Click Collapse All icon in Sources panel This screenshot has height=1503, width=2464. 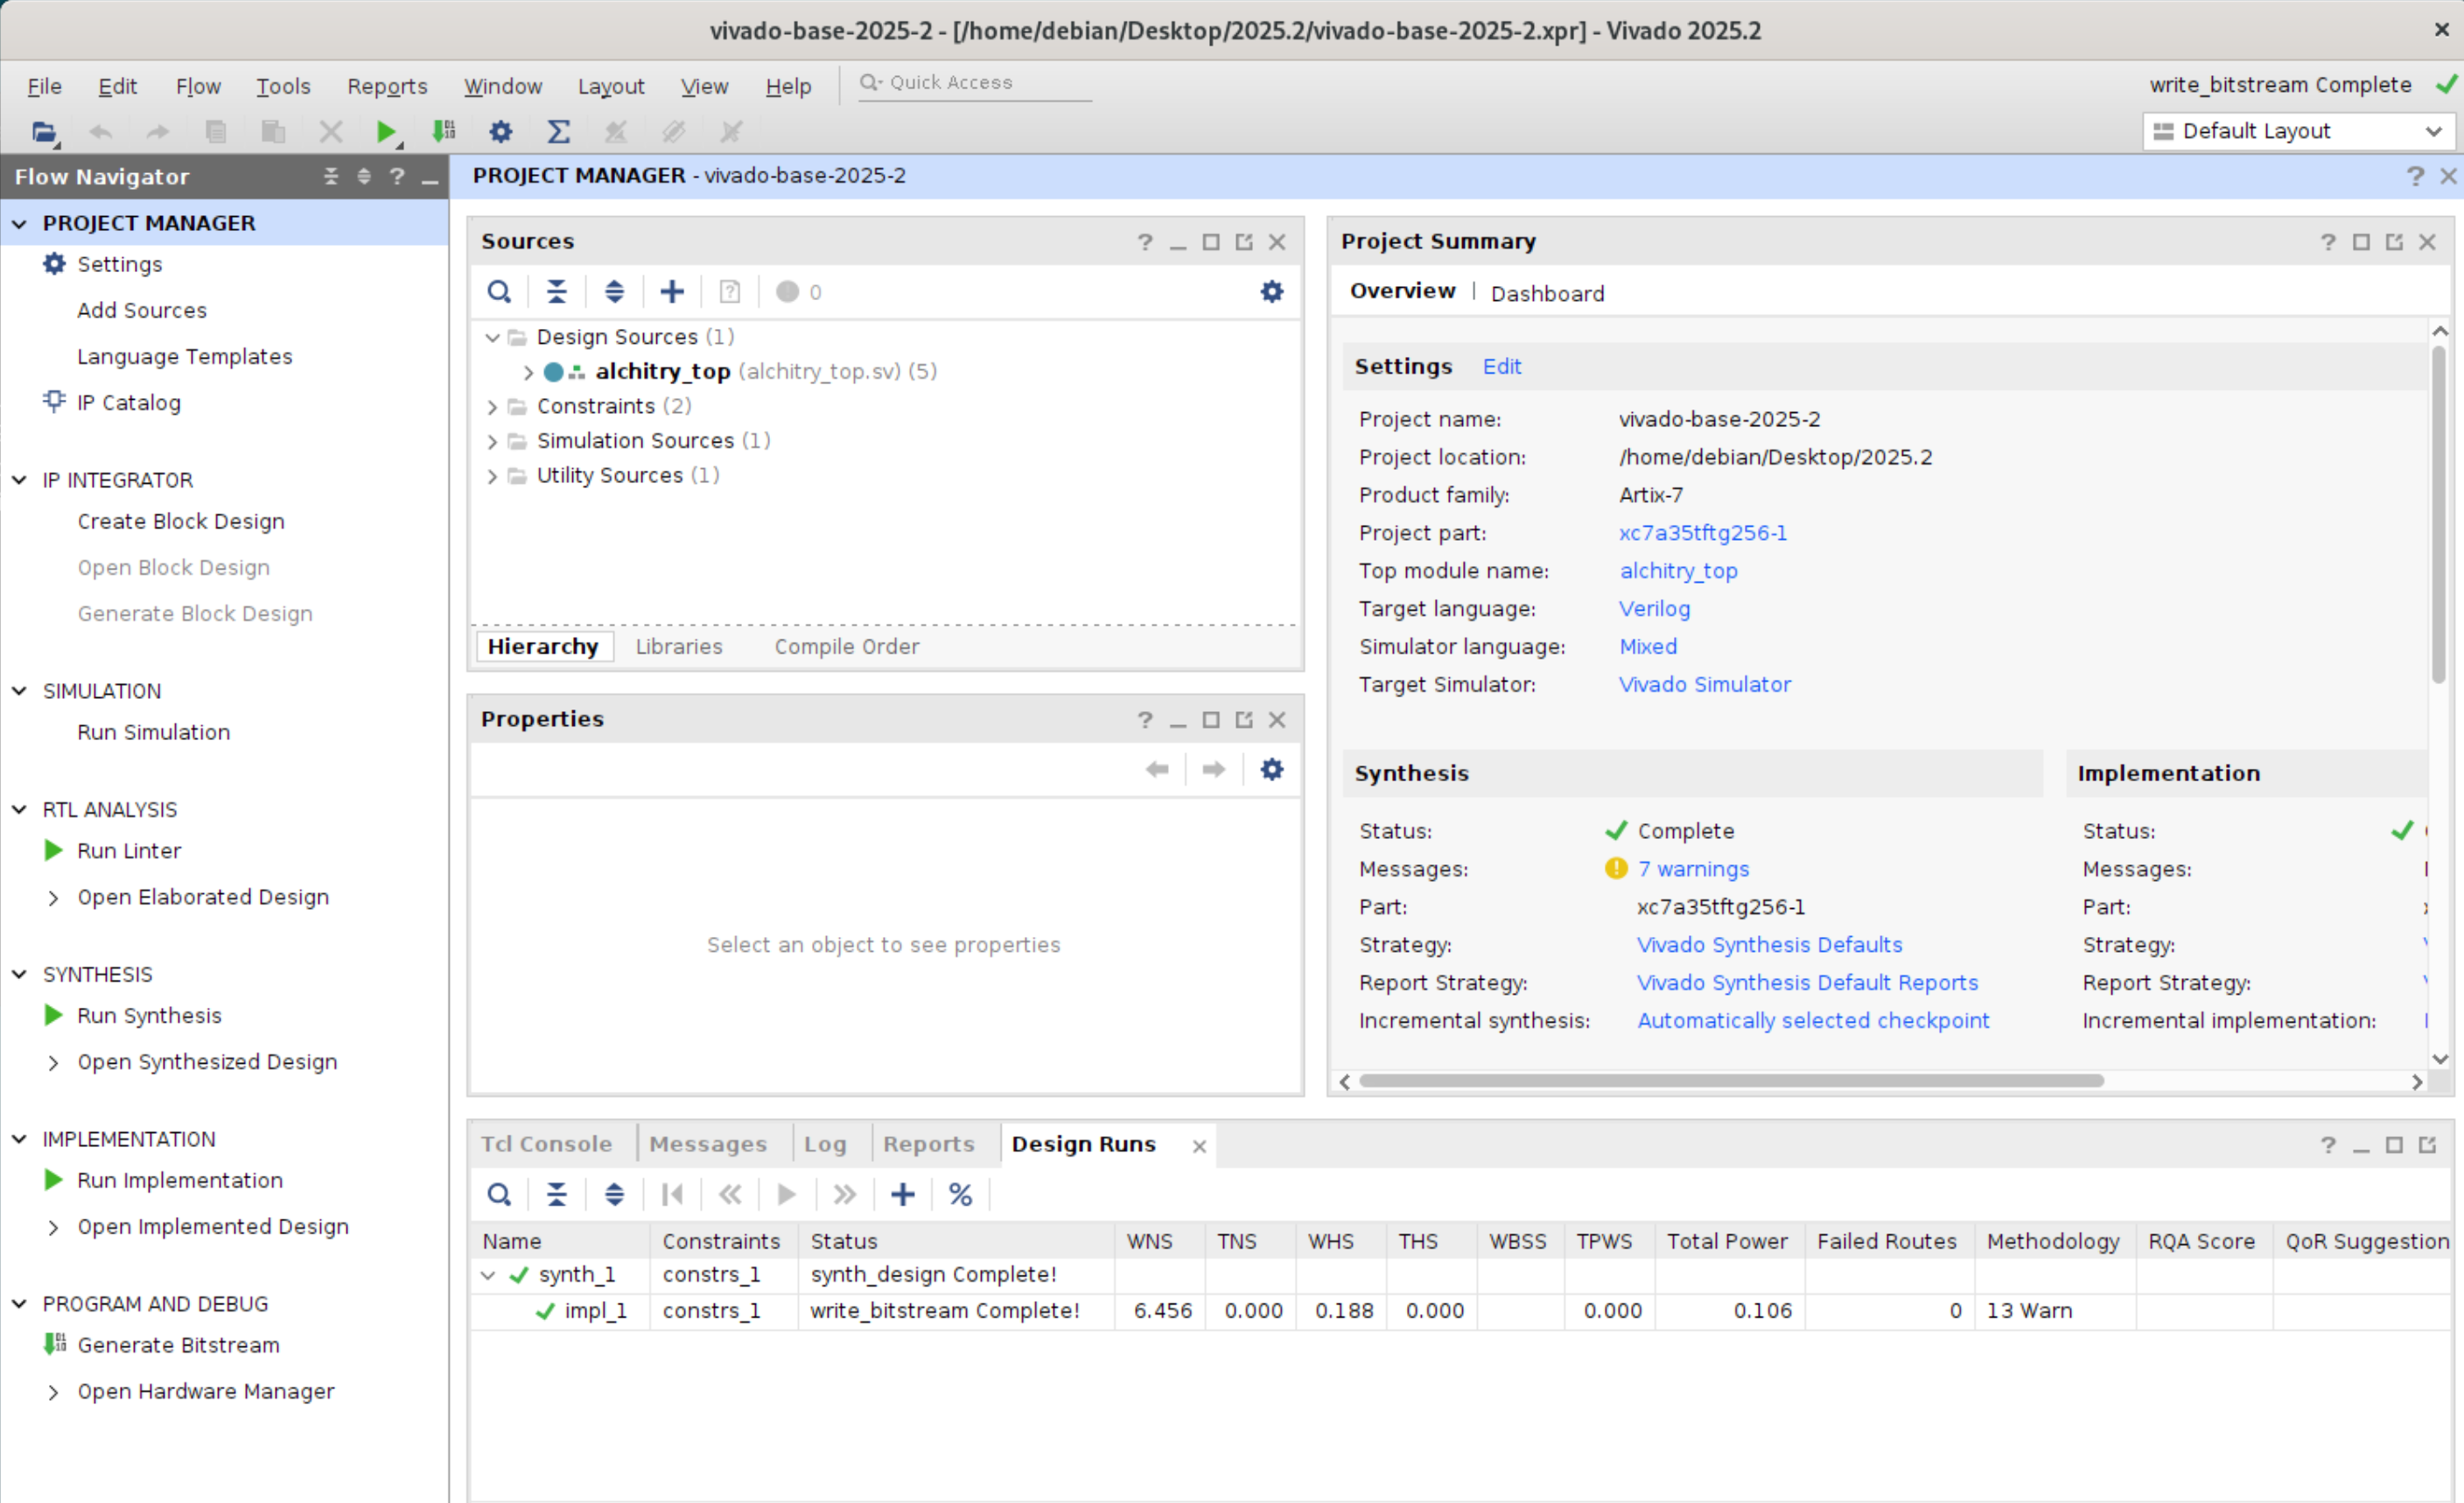click(x=557, y=291)
